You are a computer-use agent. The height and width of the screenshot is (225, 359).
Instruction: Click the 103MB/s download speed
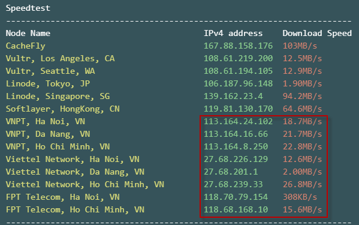(300, 46)
